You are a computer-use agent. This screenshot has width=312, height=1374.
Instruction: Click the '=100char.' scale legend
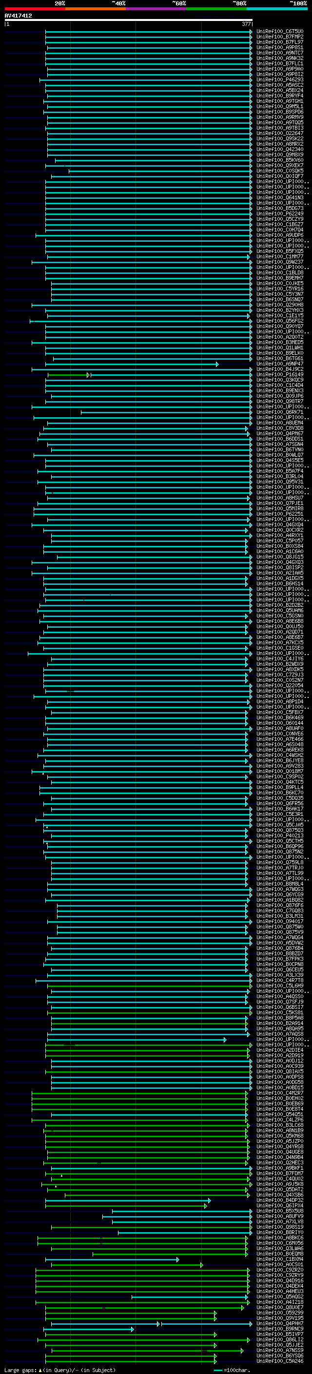[237, 1370]
